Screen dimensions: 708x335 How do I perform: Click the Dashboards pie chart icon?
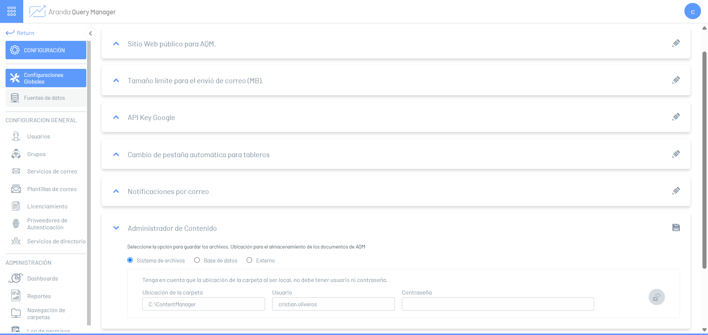point(16,278)
